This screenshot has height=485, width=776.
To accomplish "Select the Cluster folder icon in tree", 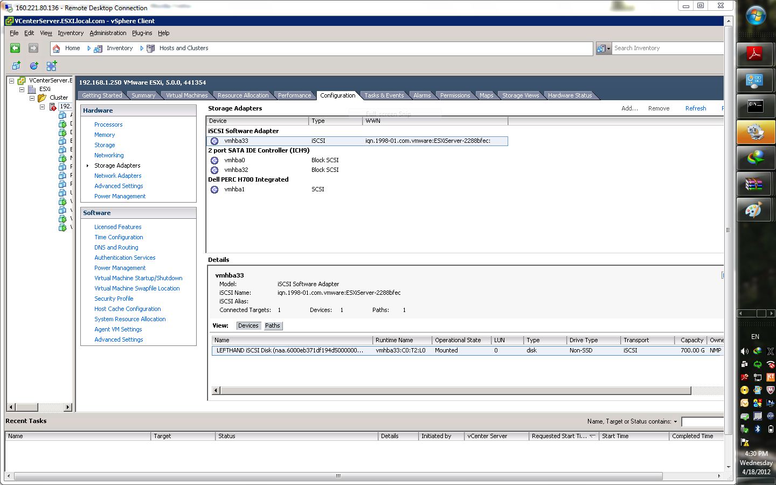I will (42, 98).
